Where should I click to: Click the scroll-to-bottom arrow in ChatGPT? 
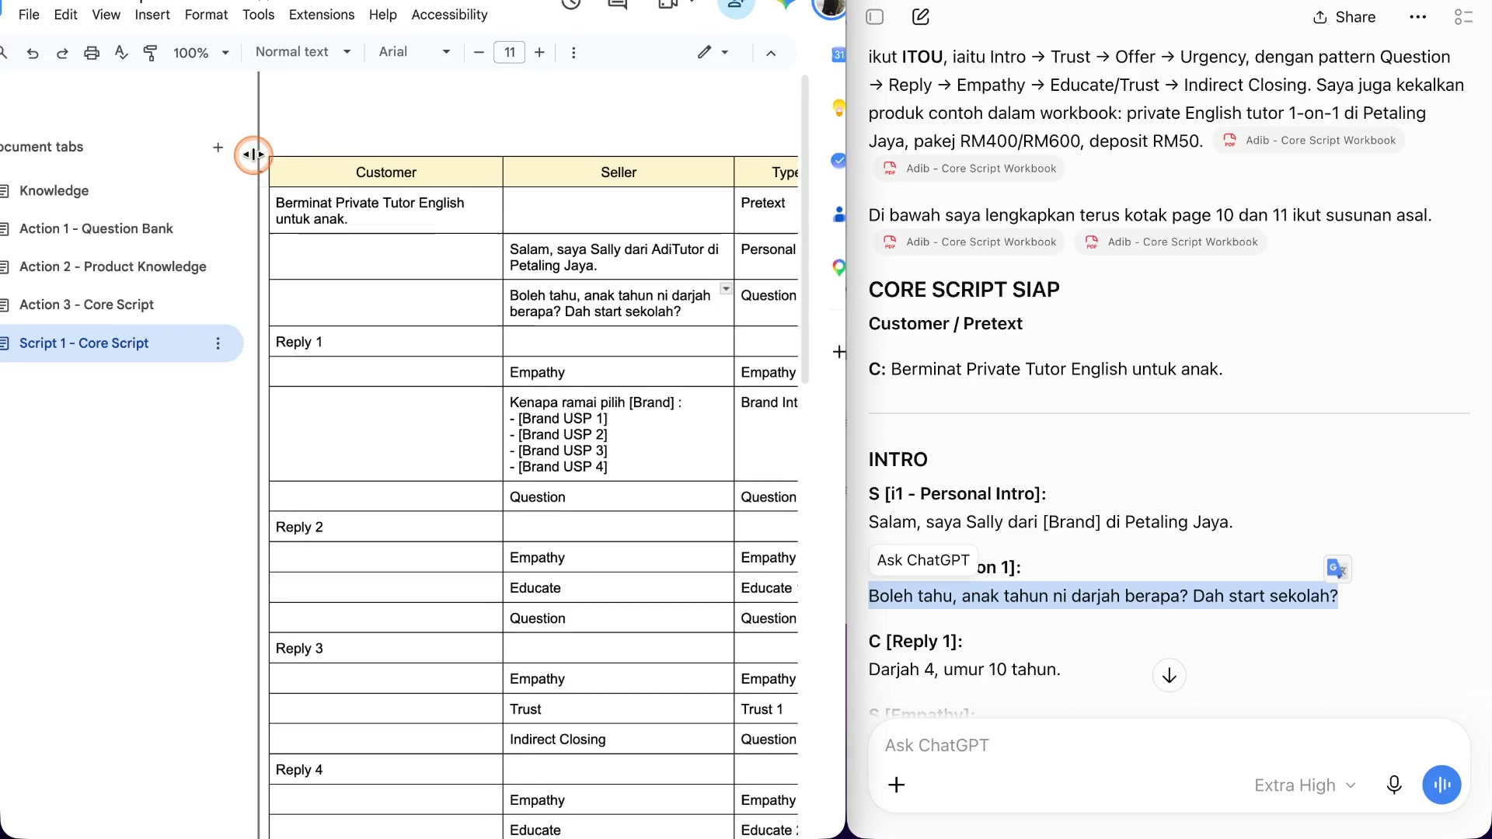pyautogui.click(x=1169, y=676)
